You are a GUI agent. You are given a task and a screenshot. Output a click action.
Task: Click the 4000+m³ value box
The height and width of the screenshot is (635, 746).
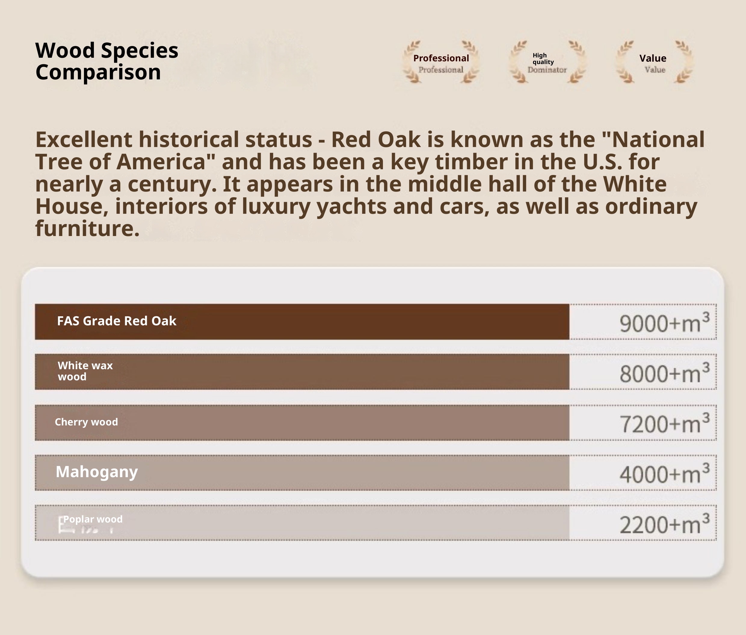click(x=643, y=472)
